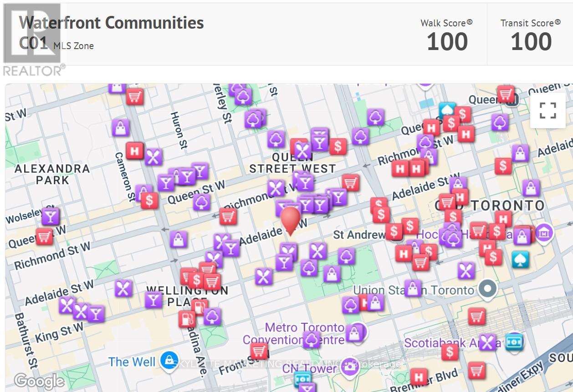
Task: Click the Walk Score 100 value
Action: 447,41
